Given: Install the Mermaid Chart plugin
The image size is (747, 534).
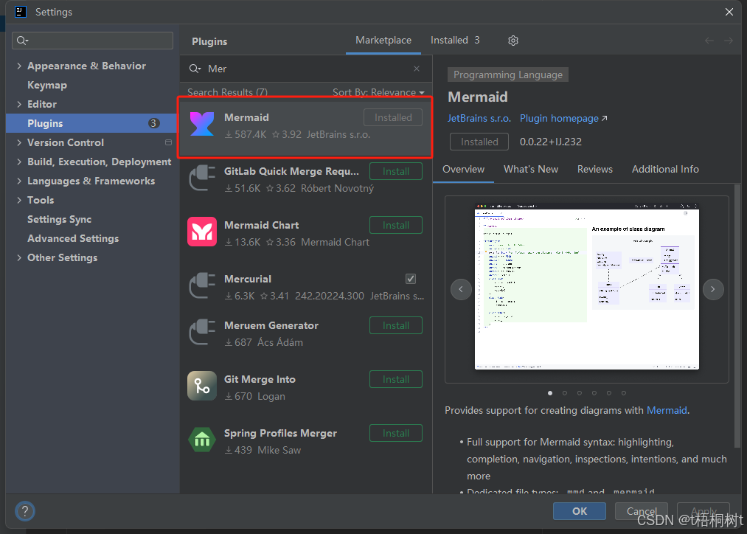Looking at the screenshot, I should tap(396, 225).
